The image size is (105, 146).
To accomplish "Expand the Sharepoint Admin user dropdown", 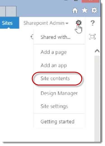I will pyautogui.click(x=46, y=23).
